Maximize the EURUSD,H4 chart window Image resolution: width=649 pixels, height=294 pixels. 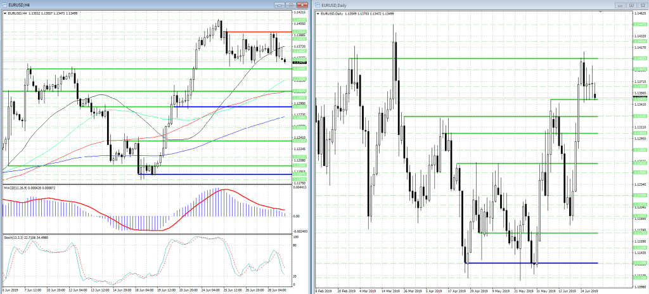coord(290,4)
